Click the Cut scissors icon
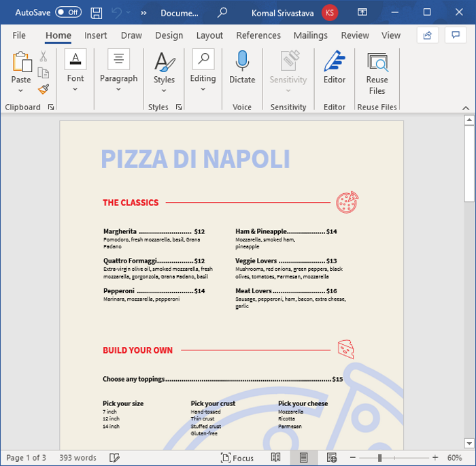Viewport: 476px width, 466px height. [x=44, y=56]
